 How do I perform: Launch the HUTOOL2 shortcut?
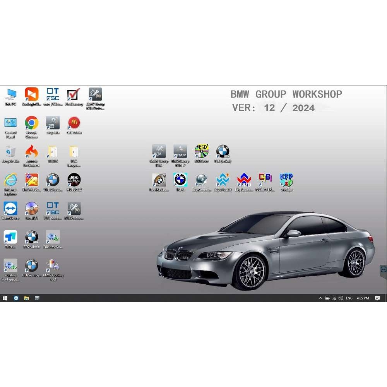coord(74,182)
